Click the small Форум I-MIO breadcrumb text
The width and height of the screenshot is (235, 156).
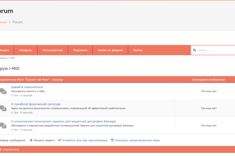pos(7,58)
